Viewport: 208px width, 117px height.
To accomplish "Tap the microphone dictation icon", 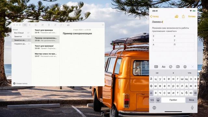I will point(192,108).
